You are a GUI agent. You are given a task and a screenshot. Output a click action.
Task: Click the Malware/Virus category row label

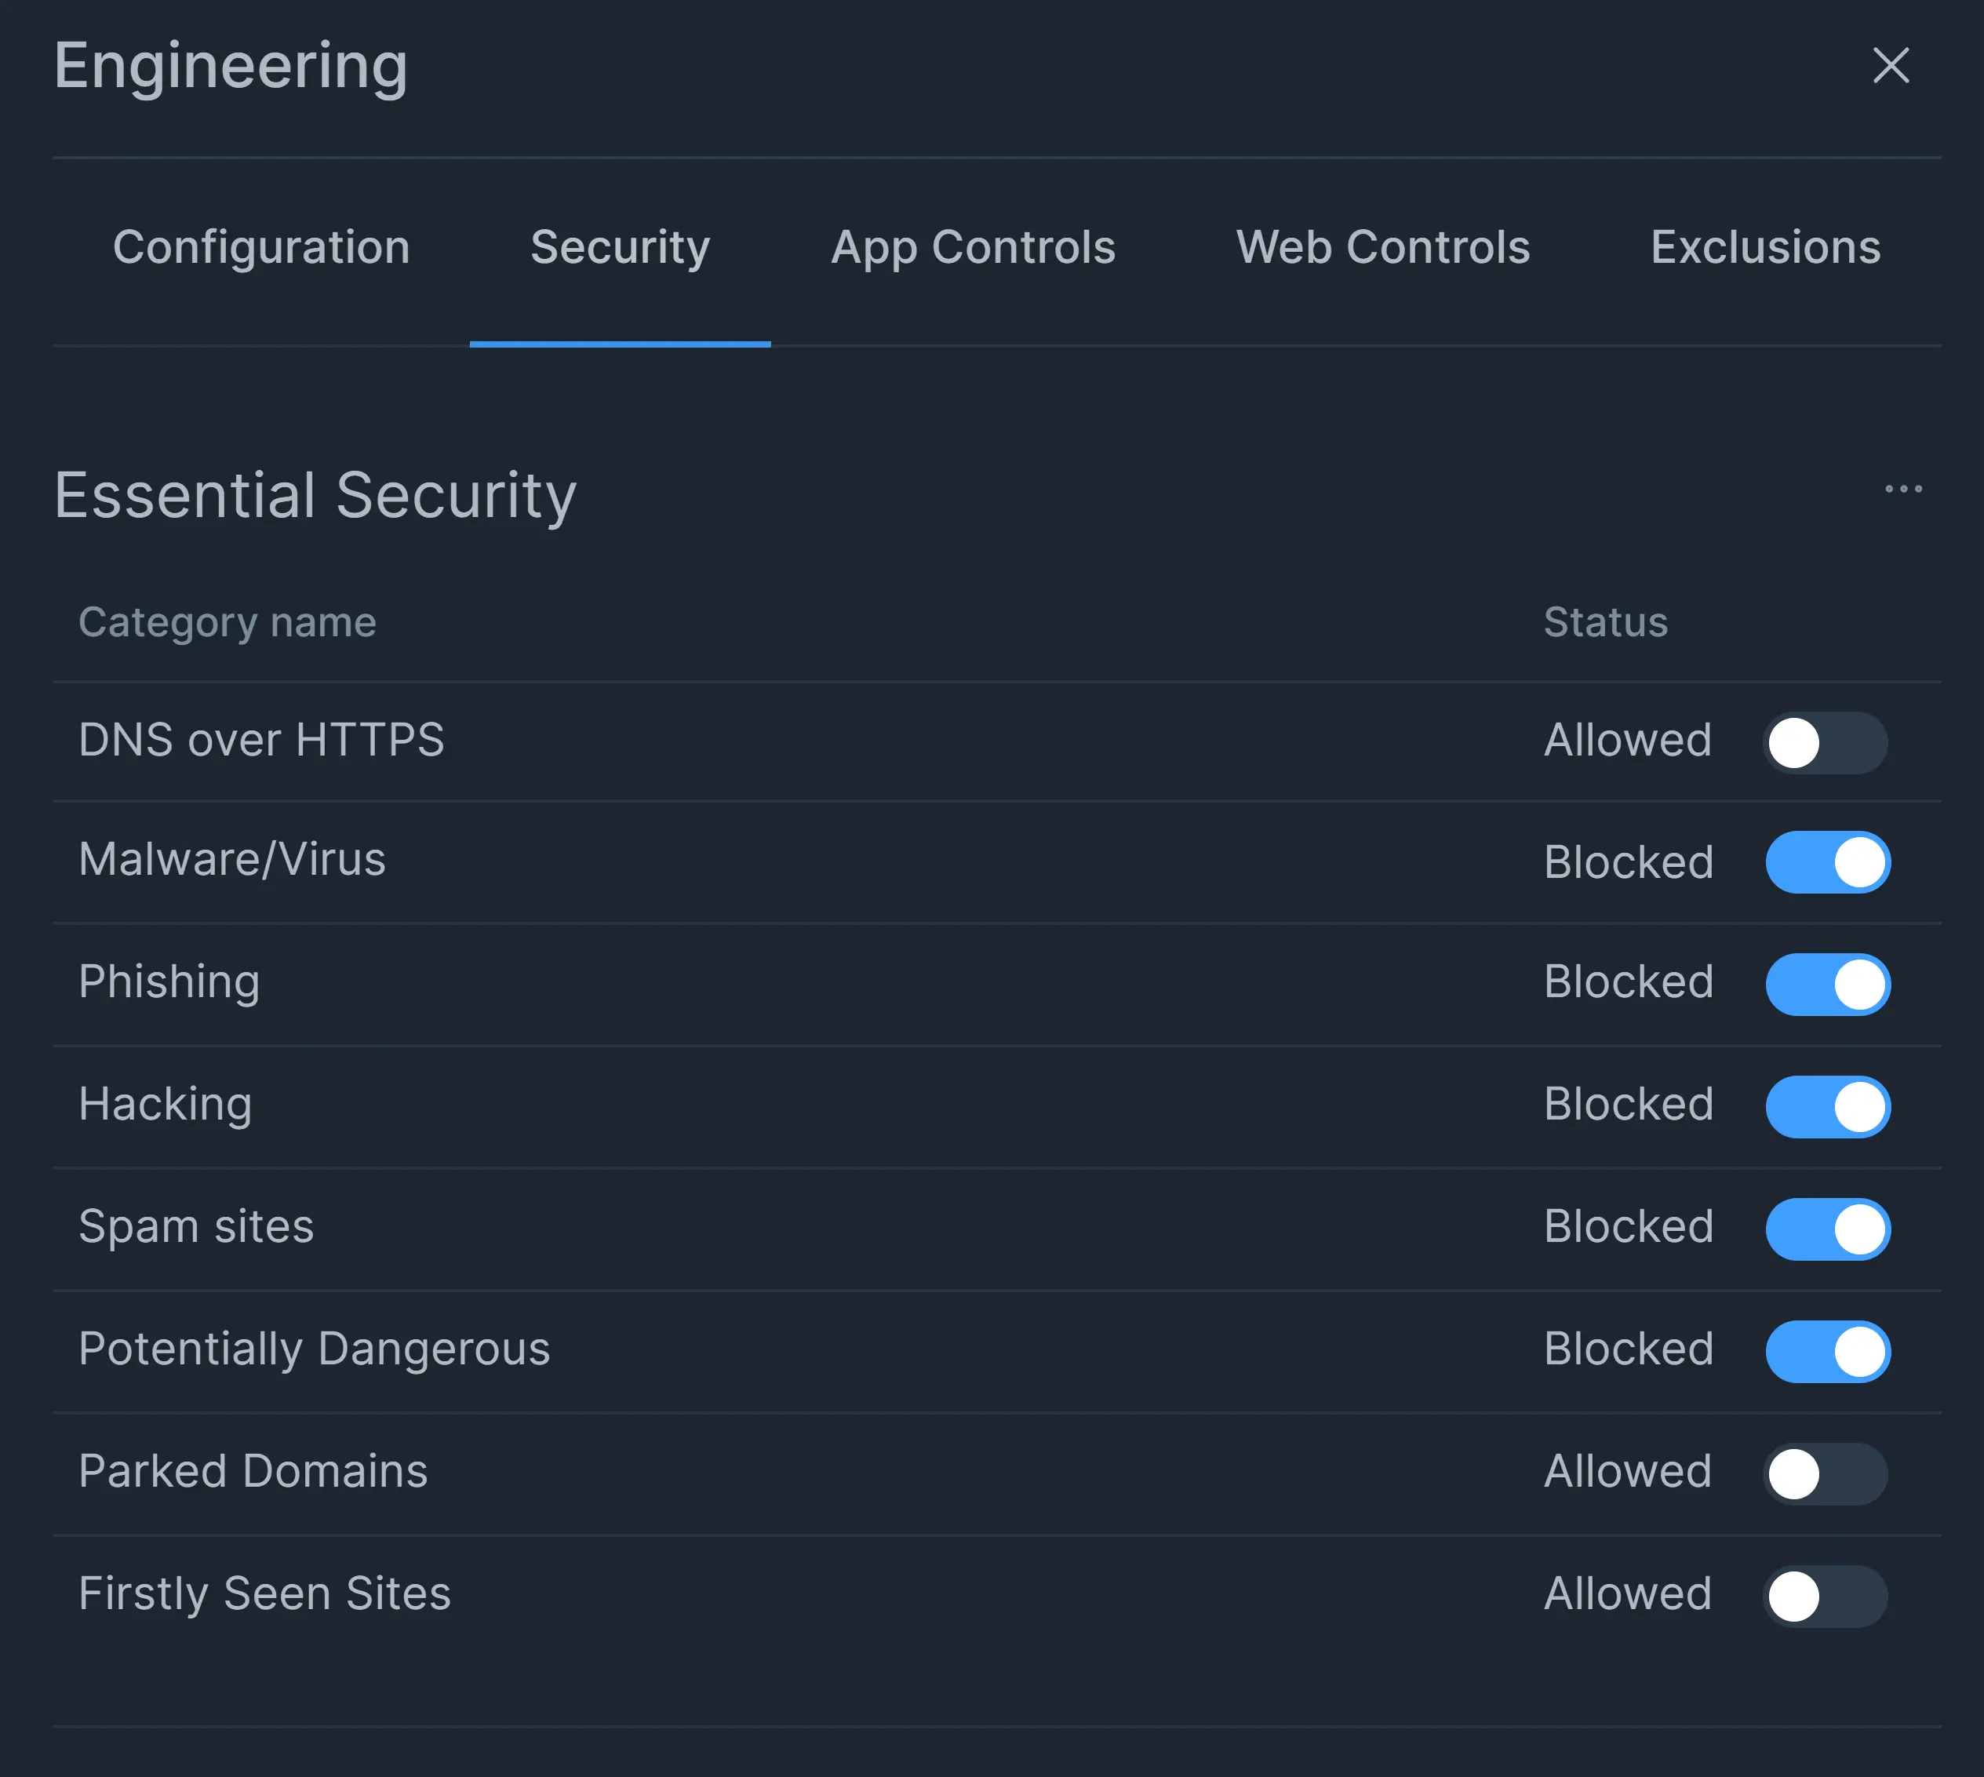(232, 860)
